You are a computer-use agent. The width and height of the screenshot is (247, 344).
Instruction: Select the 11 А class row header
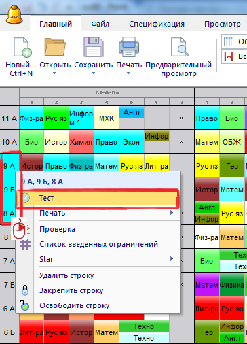[9, 118]
